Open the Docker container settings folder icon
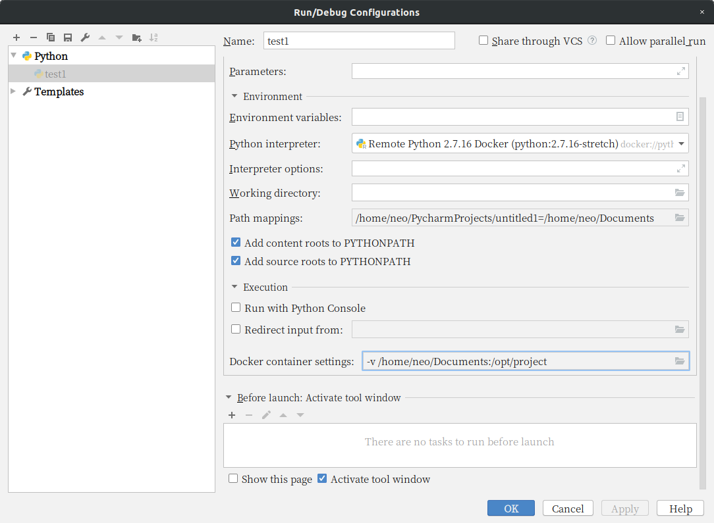This screenshot has width=714, height=523. (680, 361)
